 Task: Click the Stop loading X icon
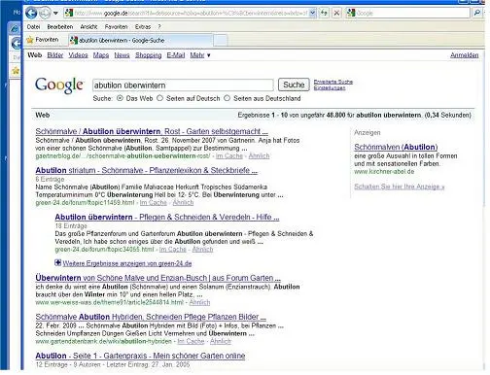pos(336,14)
